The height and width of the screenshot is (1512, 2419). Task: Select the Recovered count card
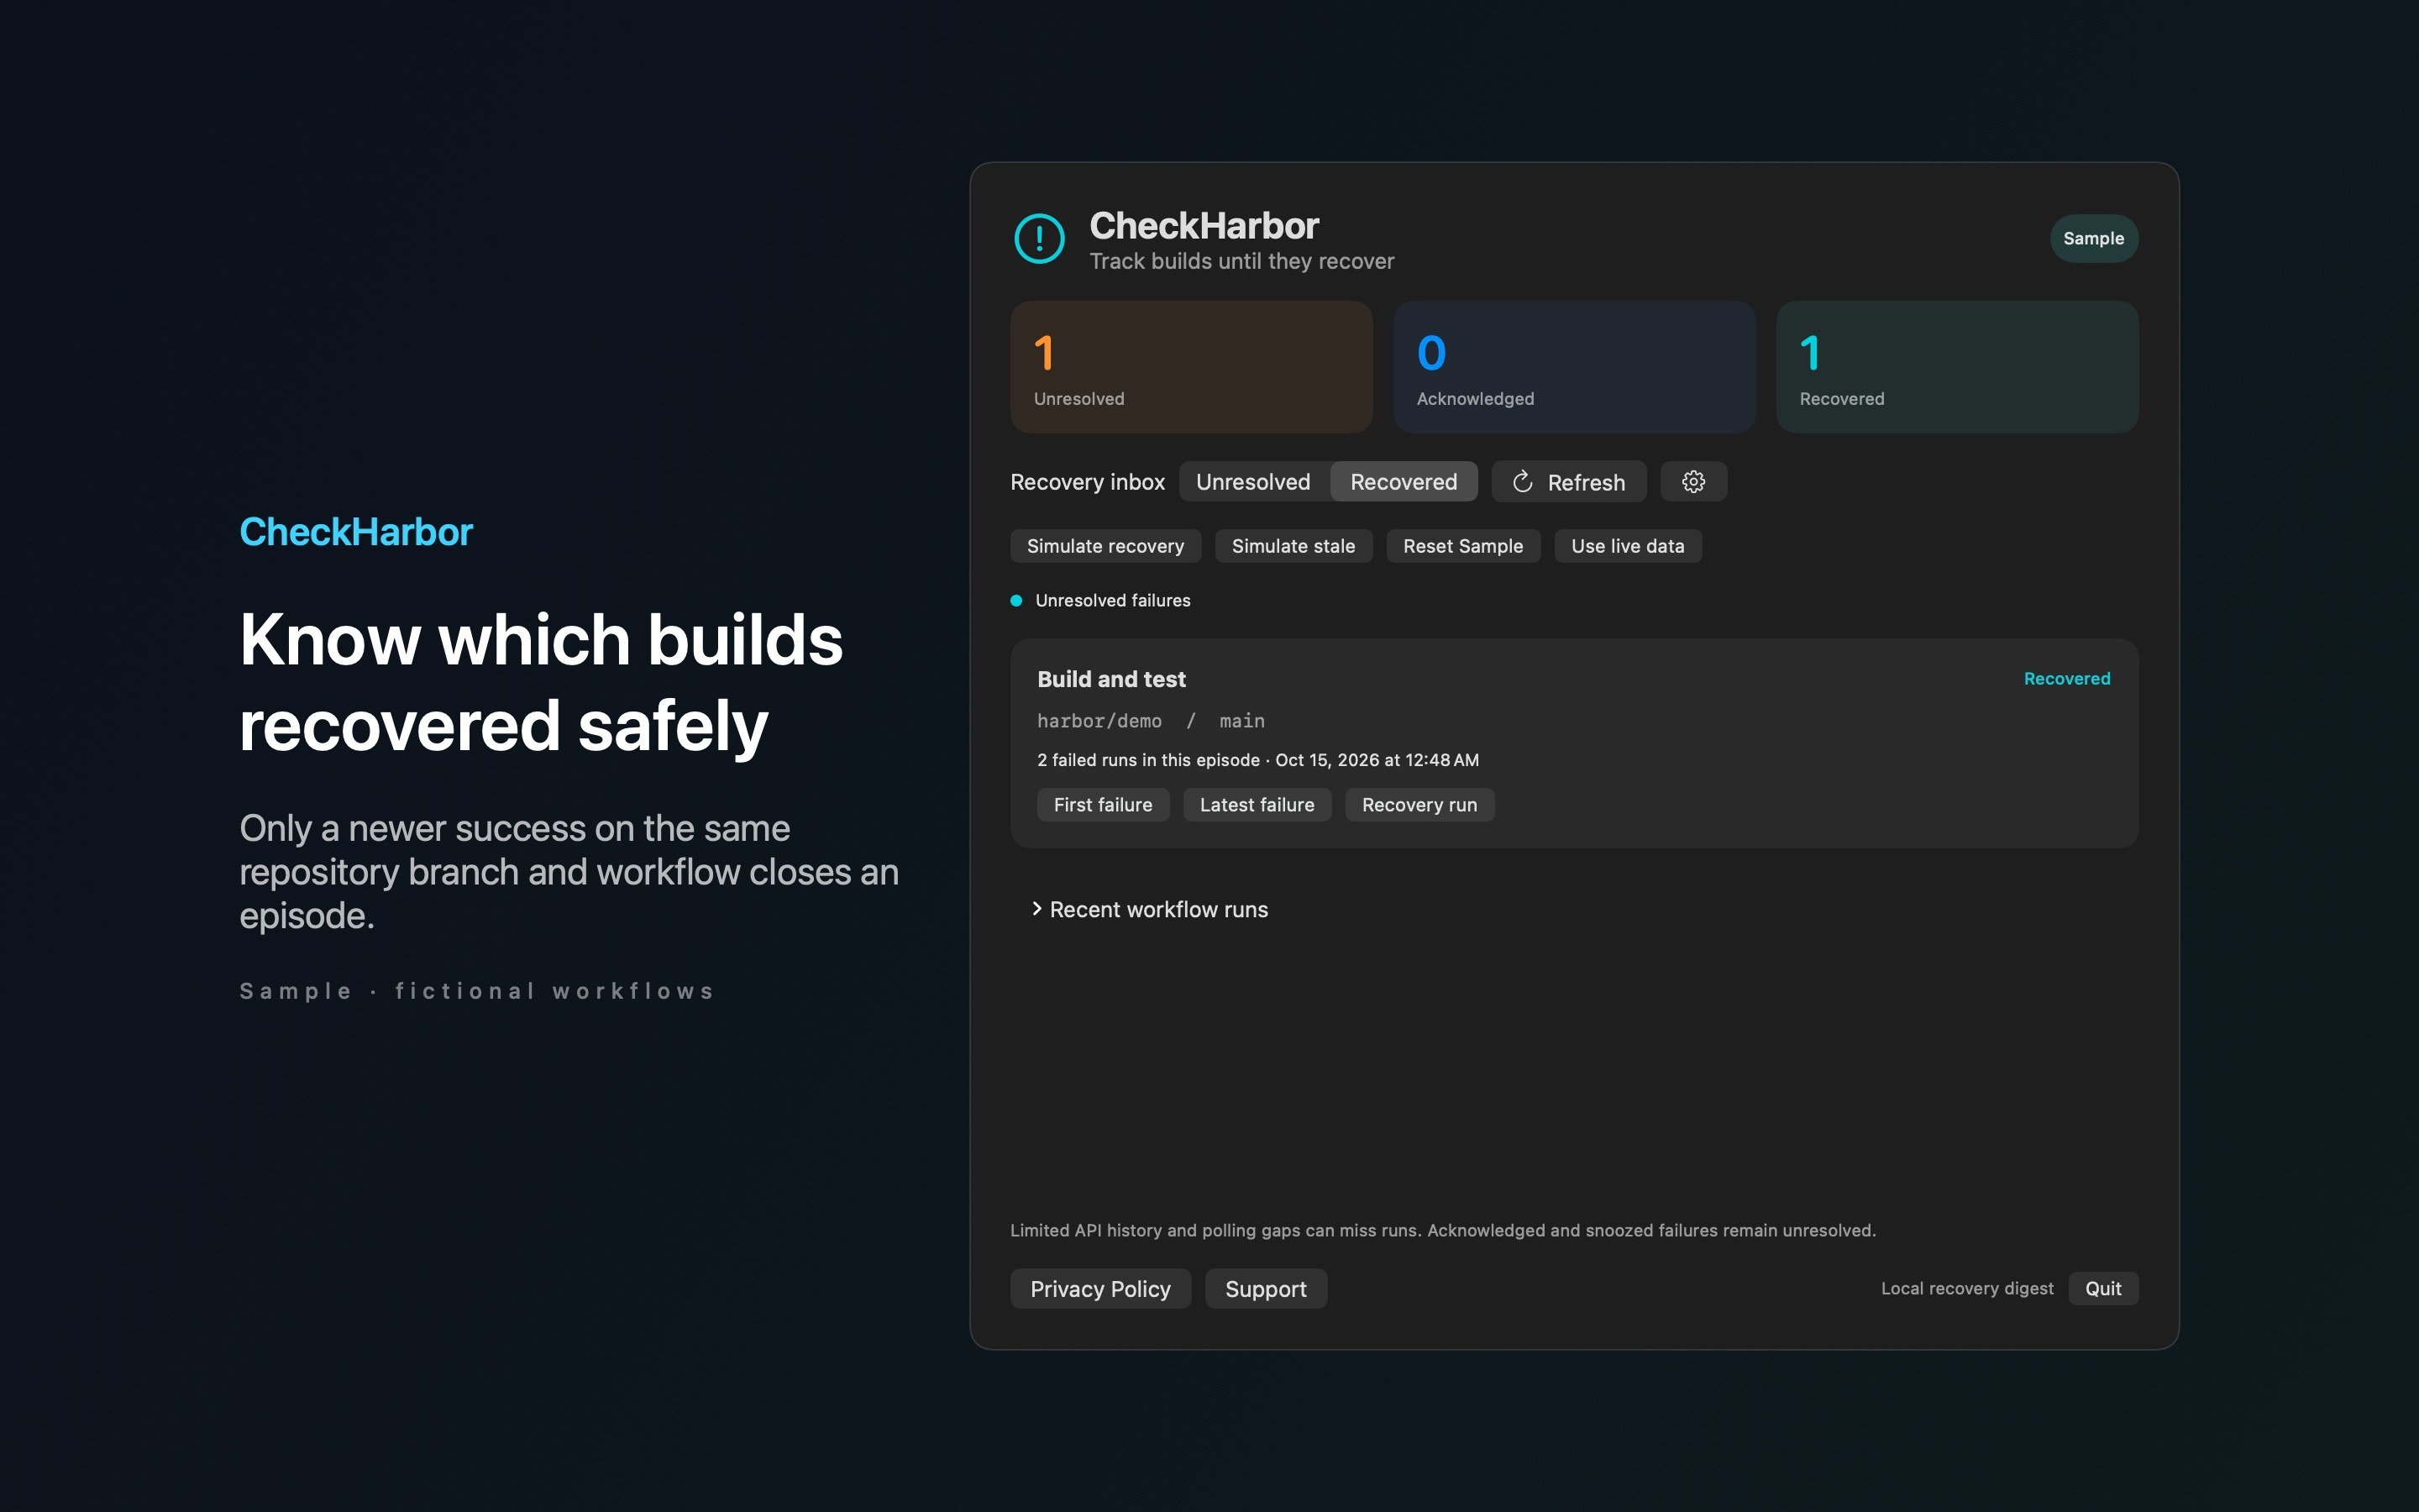[1957, 367]
